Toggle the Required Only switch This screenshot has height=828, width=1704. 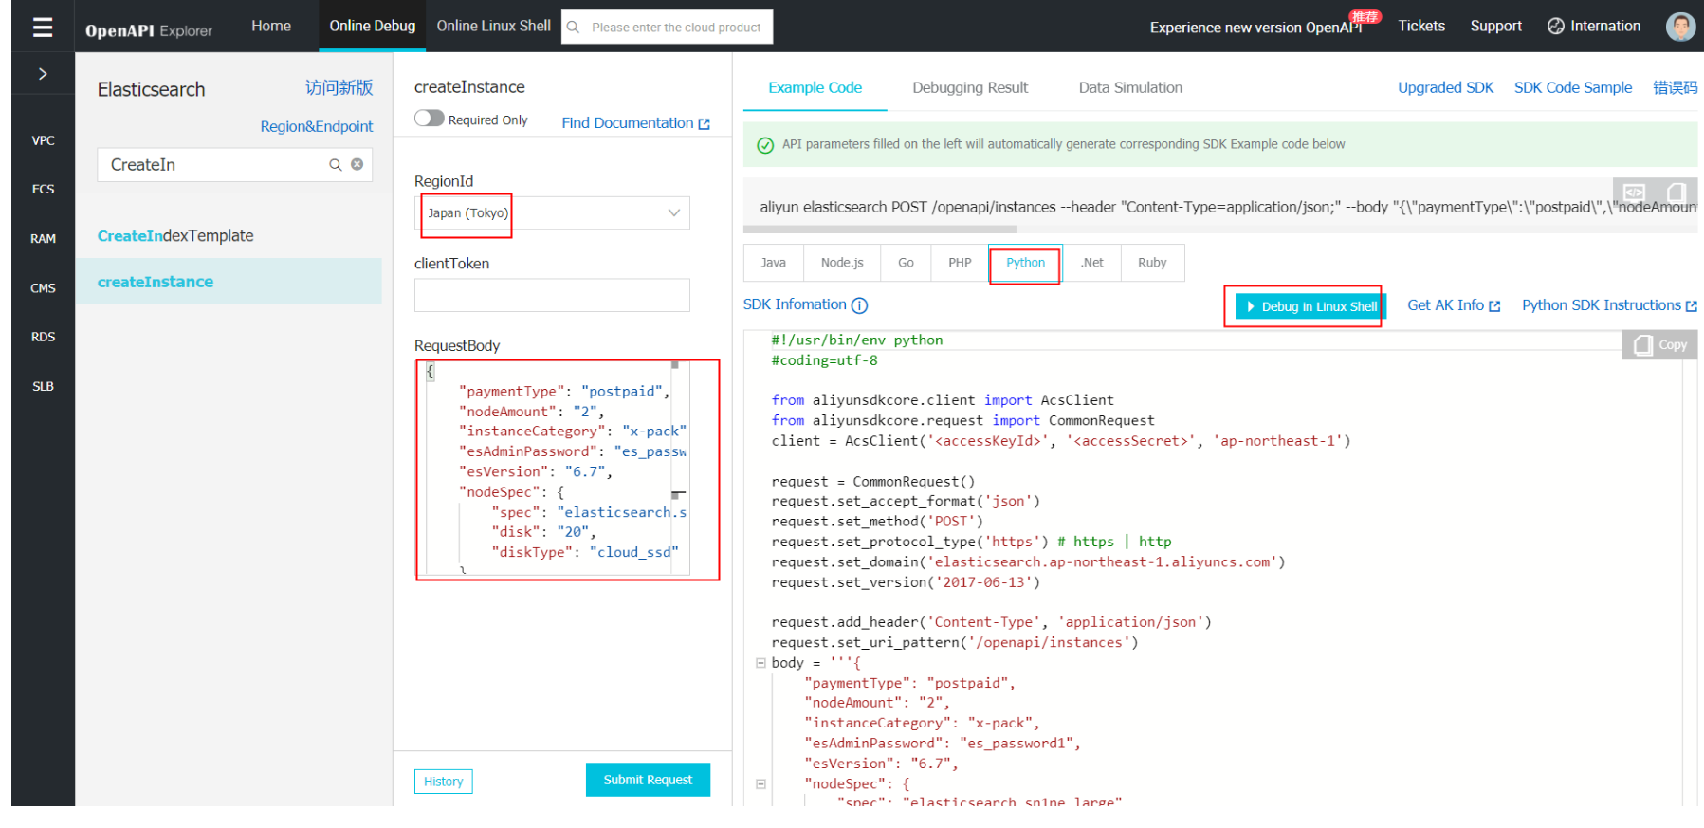(430, 119)
